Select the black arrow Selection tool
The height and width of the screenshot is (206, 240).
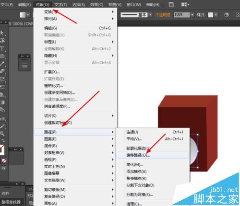2,33
